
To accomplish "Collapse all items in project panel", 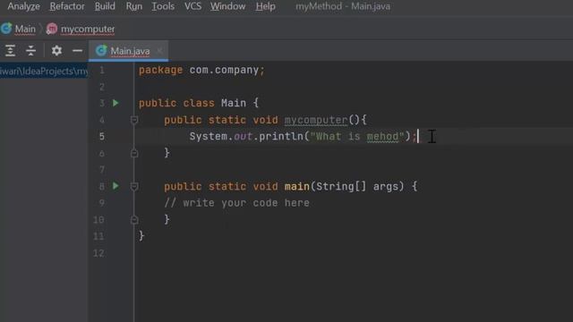I will coord(31,50).
